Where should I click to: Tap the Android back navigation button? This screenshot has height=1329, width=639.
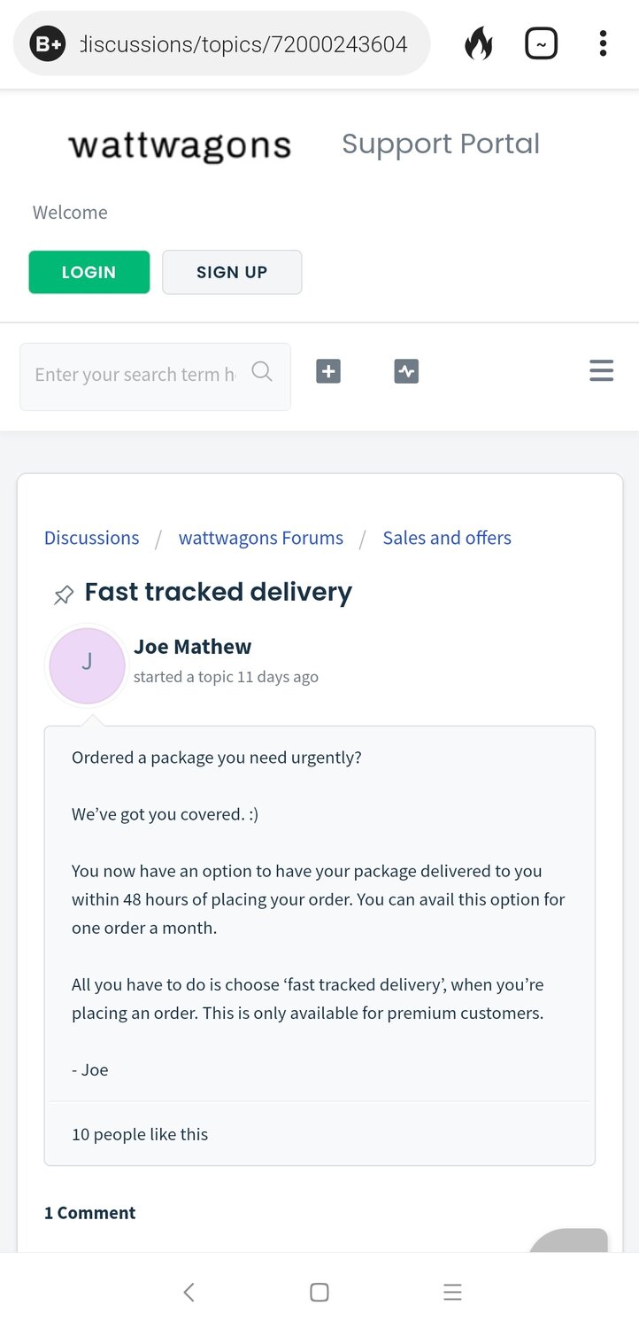[189, 1292]
